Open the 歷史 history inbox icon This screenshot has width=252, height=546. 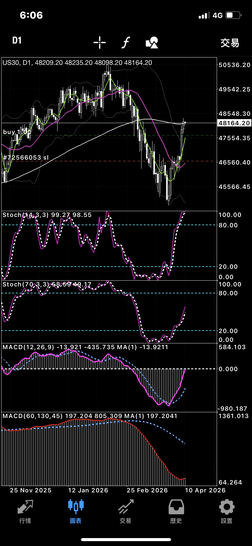[176, 512]
